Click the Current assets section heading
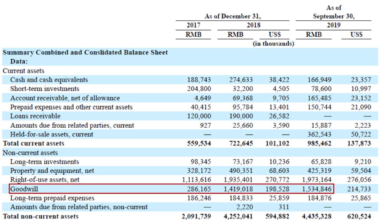The image size is (379, 220). (24, 71)
